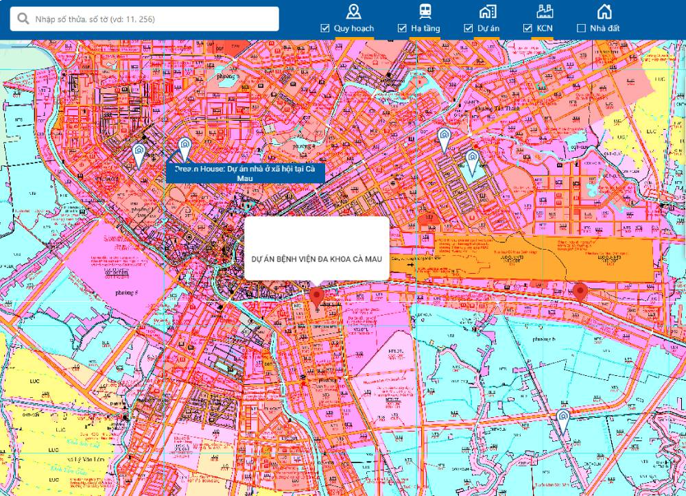This screenshot has width=686, height=496.
Task: Disable the Hạ tầng layer checkbox
Action: (x=402, y=28)
